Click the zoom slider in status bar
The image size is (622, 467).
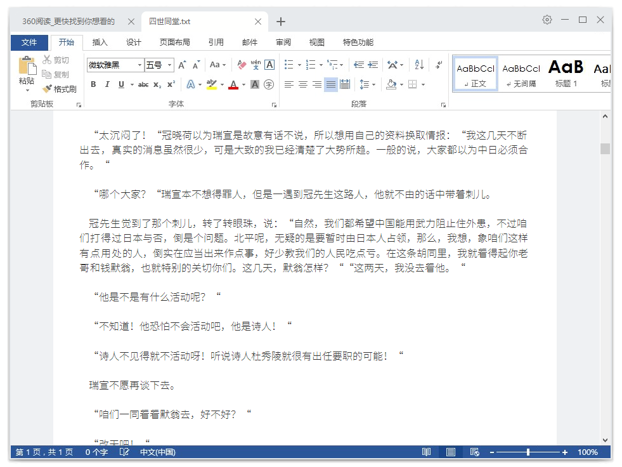click(528, 452)
